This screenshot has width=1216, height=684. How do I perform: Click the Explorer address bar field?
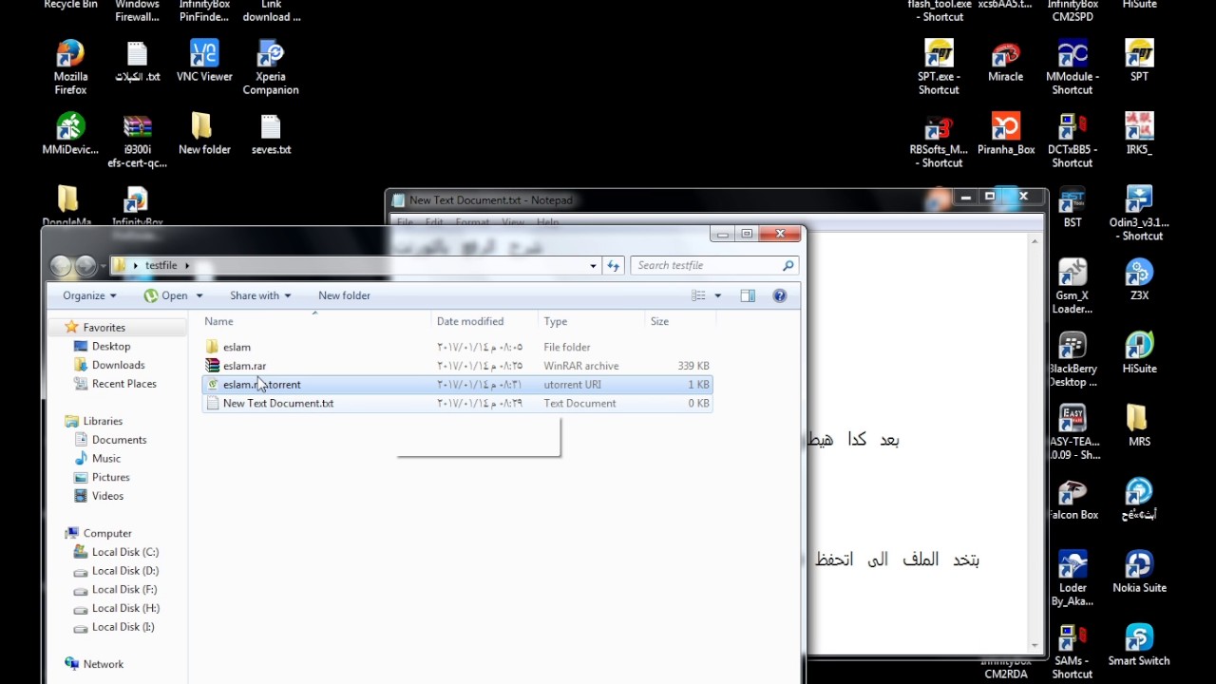click(355, 266)
